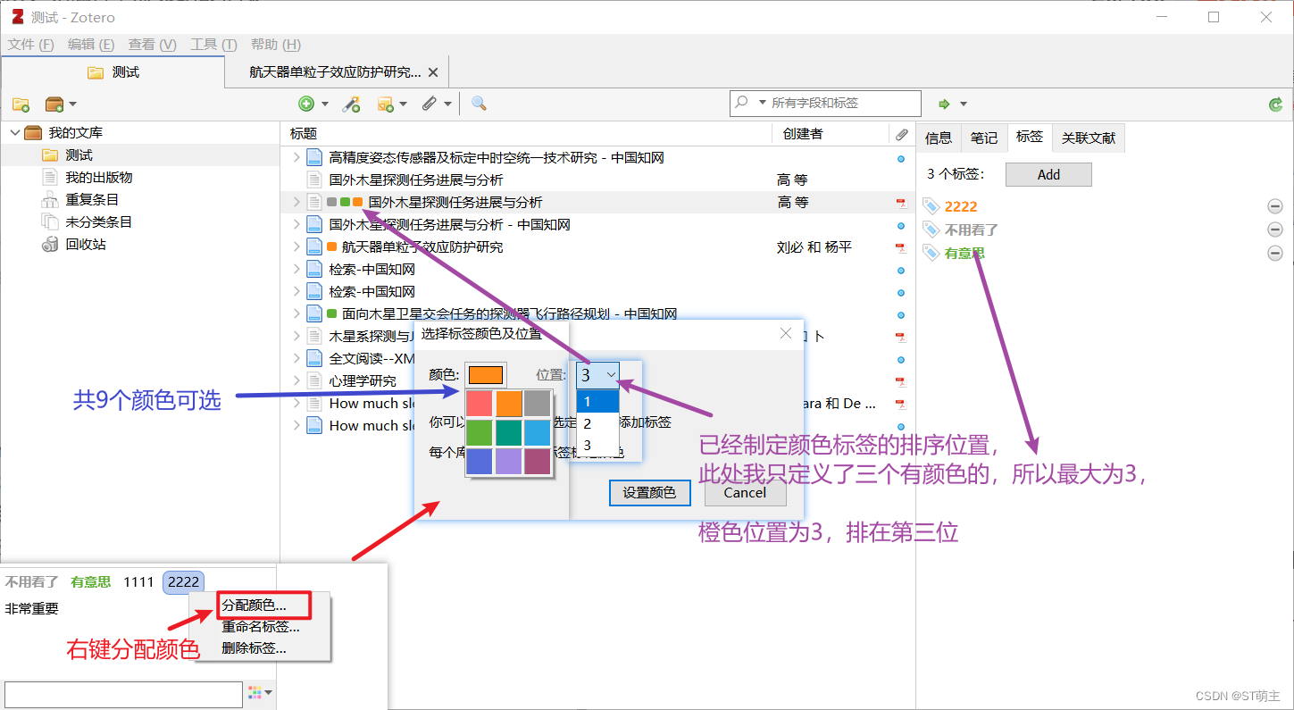
Task: Pick the teal color swatch
Action: pyautogui.click(x=509, y=433)
